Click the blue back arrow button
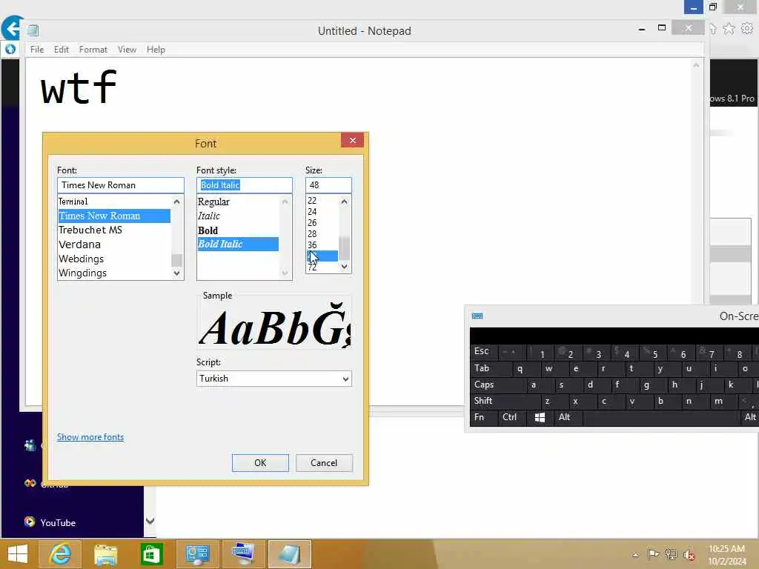 (12, 28)
